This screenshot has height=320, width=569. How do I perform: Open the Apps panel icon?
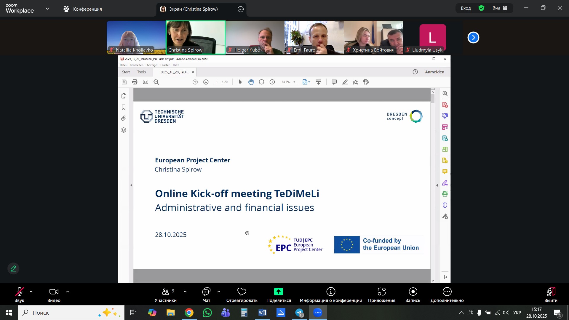pos(381,292)
